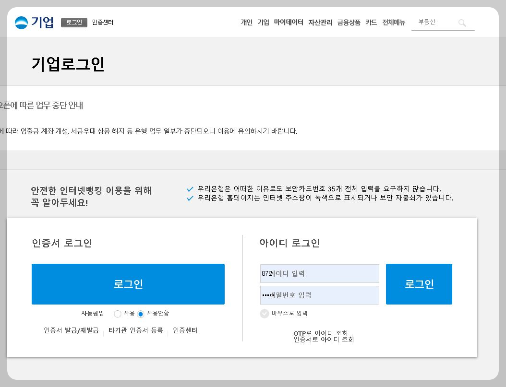Image resolution: width=506 pixels, height=387 pixels.
Task: Open the 마이데이터 menu
Action: point(289,22)
